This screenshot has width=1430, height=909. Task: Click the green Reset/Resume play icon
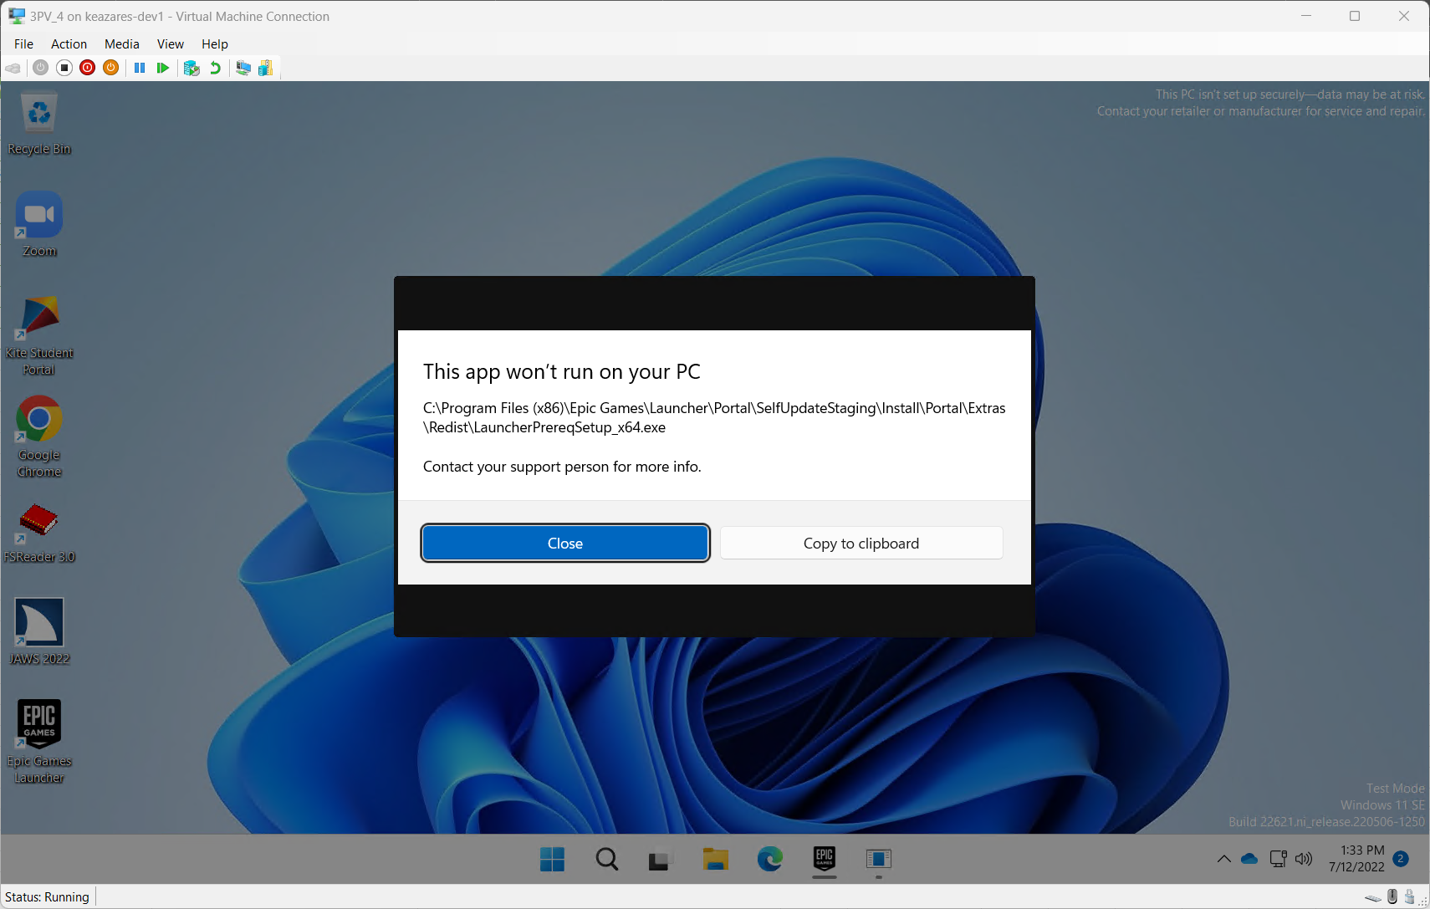pos(163,68)
